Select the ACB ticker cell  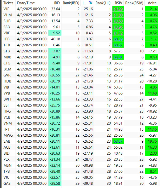tap(8, 147)
